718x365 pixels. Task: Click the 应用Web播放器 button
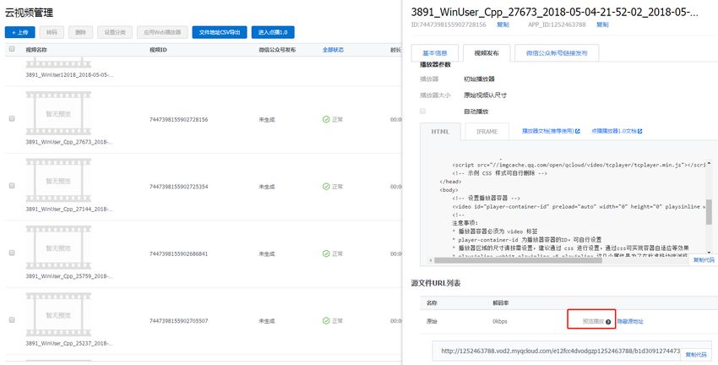pos(162,32)
